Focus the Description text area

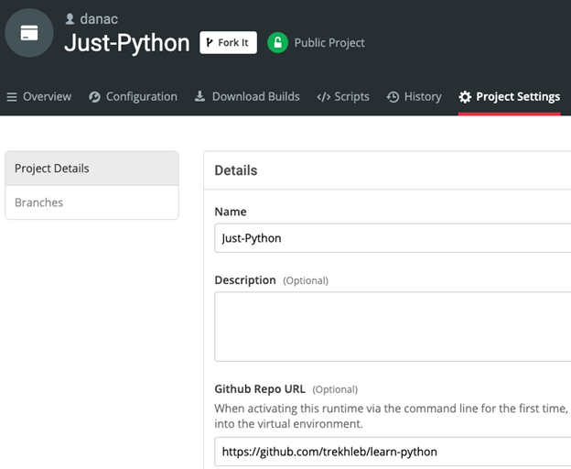click(393, 326)
